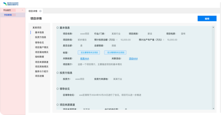
Task: Switch to the 项目详情 tab
Action: tap(33, 11)
